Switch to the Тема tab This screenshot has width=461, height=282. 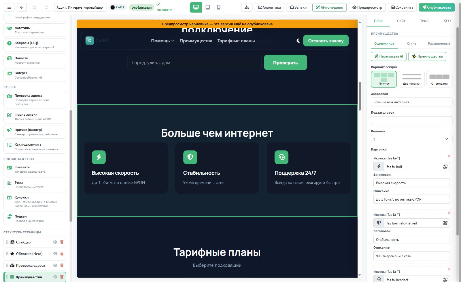coord(424,21)
